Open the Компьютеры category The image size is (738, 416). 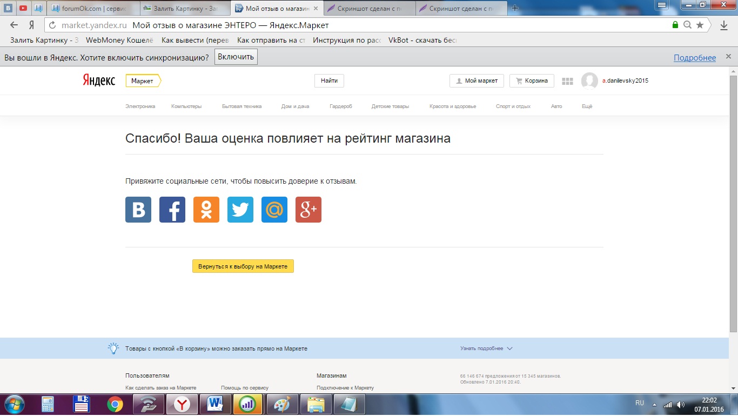(186, 106)
